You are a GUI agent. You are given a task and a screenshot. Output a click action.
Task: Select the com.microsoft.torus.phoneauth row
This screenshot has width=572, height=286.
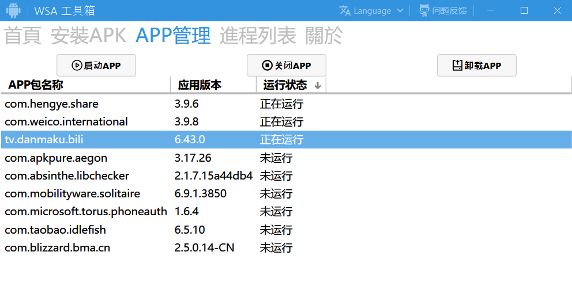[86, 212]
